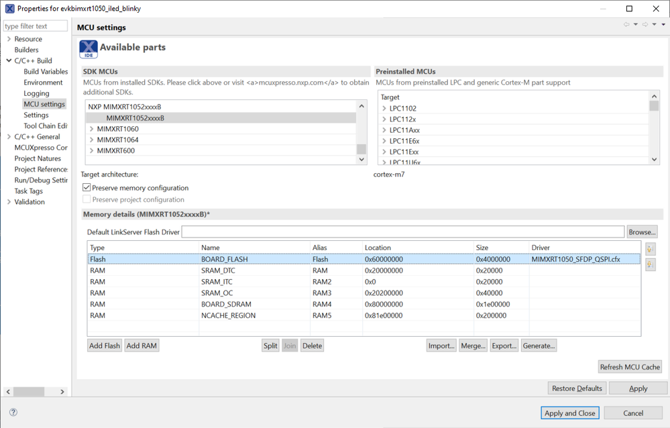The width and height of the screenshot is (670, 428).
Task: Click Apply and Close button
Action: click(570, 413)
